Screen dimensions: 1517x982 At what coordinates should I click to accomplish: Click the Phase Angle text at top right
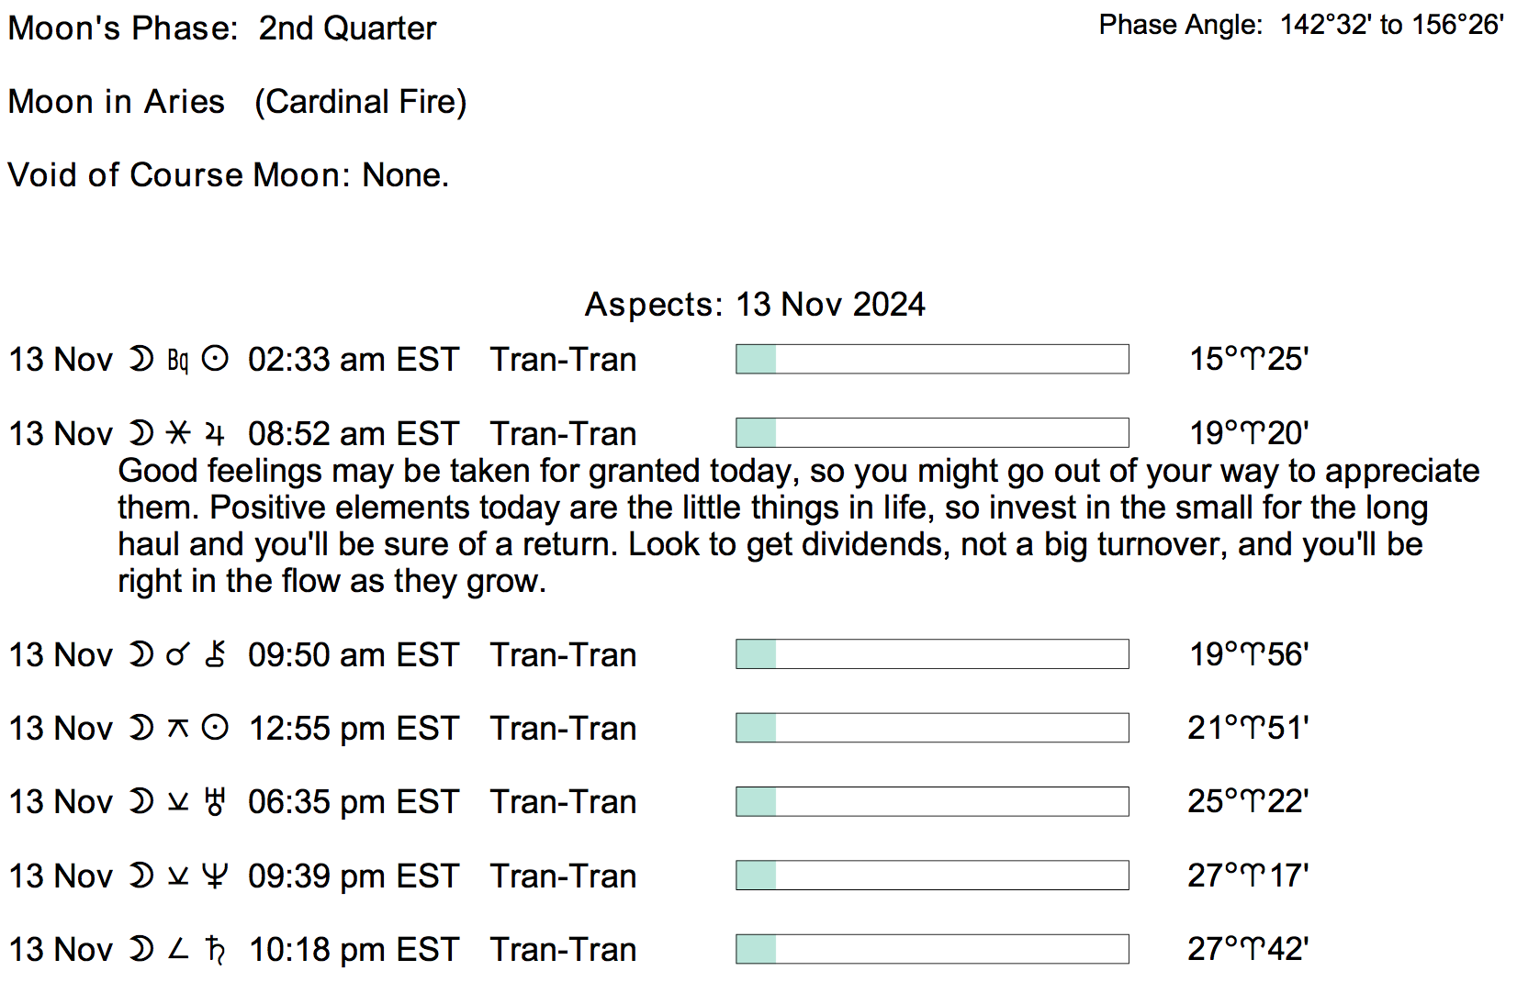(x=1300, y=25)
